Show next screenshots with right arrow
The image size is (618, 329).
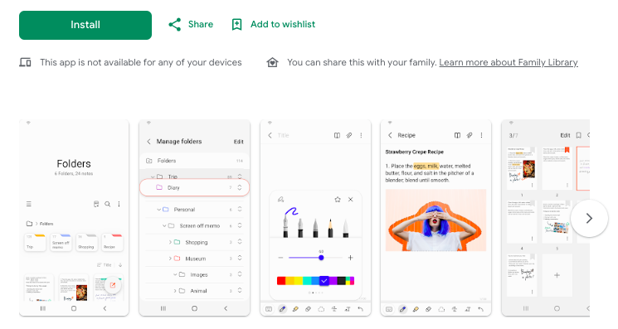pos(589,219)
